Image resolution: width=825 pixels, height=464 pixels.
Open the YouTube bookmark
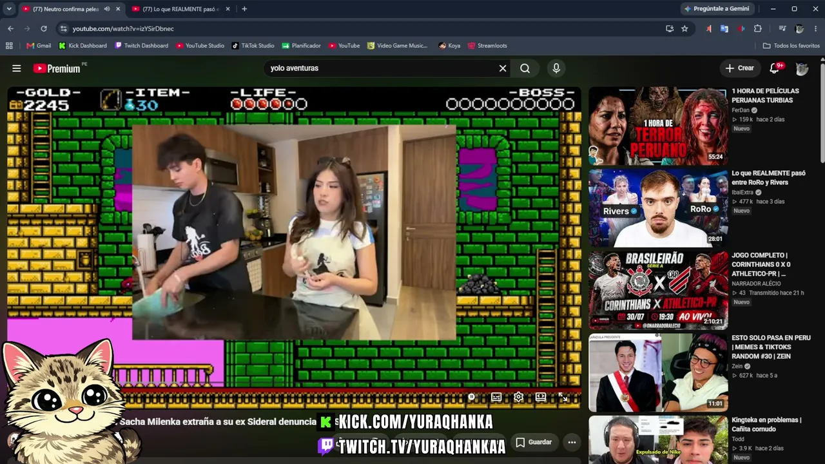click(x=344, y=46)
